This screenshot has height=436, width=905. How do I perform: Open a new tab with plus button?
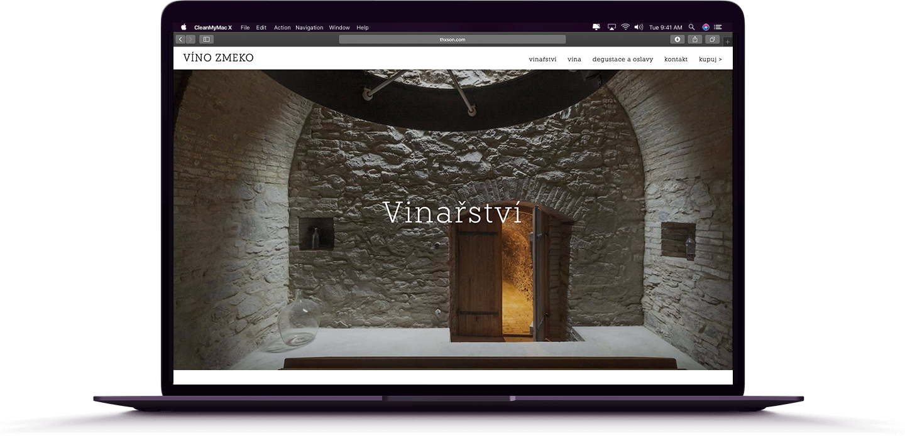[728, 42]
